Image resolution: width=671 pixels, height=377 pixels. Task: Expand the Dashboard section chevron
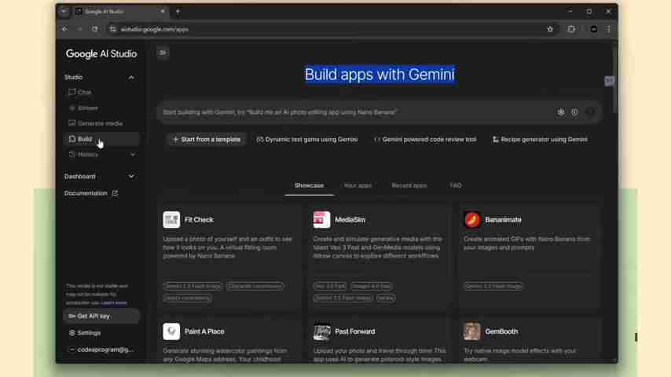[x=131, y=176]
